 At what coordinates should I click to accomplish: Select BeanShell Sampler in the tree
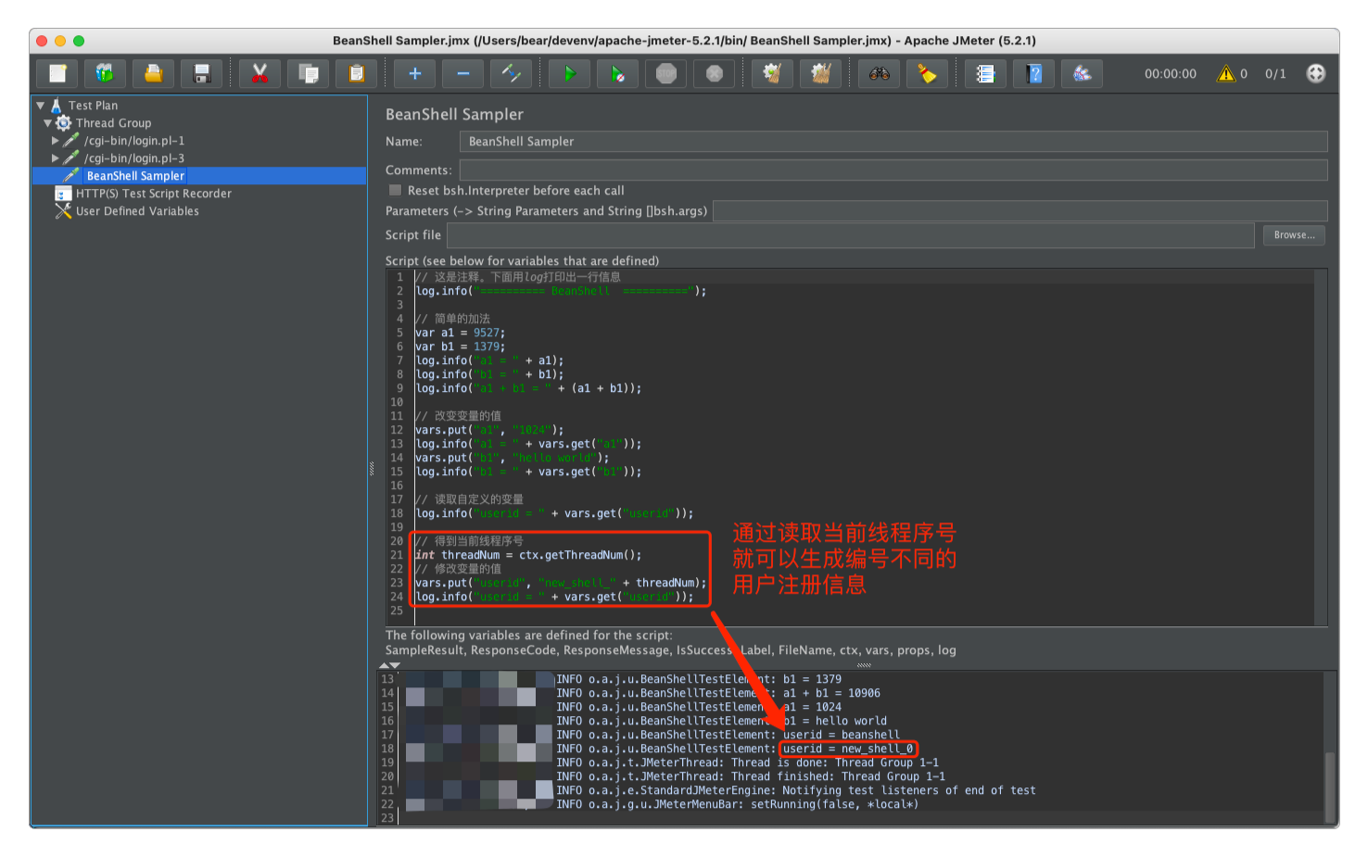(135, 176)
